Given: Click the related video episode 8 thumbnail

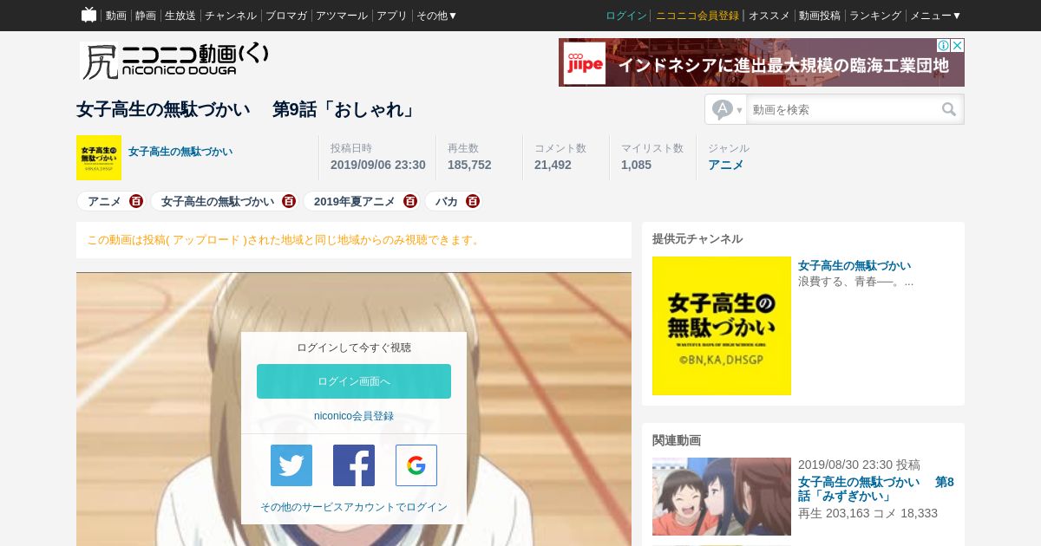Looking at the screenshot, I should coord(722,497).
